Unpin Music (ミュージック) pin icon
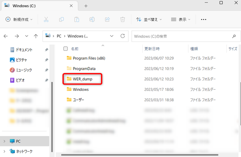The height and width of the screenshot is (157, 241). (46, 70)
